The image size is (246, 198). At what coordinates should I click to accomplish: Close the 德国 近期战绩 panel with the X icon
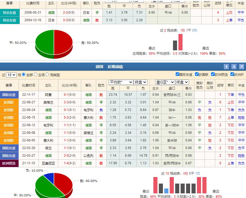(242, 66)
